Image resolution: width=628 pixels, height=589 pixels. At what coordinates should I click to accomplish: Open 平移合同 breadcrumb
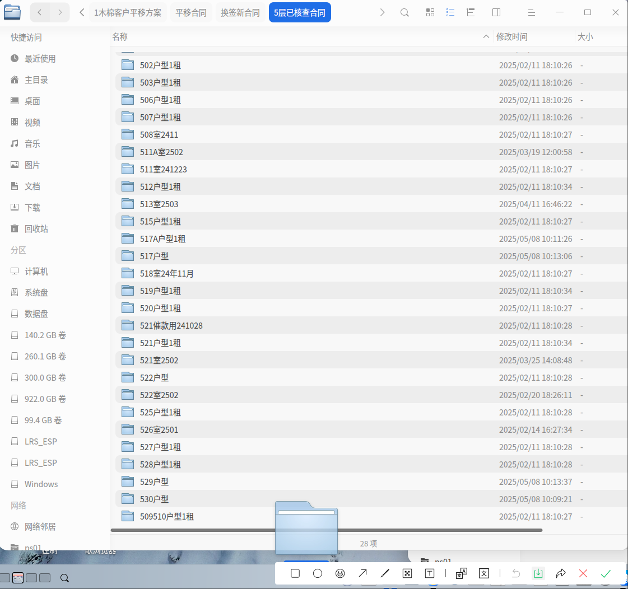pyautogui.click(x=191, y=13)
